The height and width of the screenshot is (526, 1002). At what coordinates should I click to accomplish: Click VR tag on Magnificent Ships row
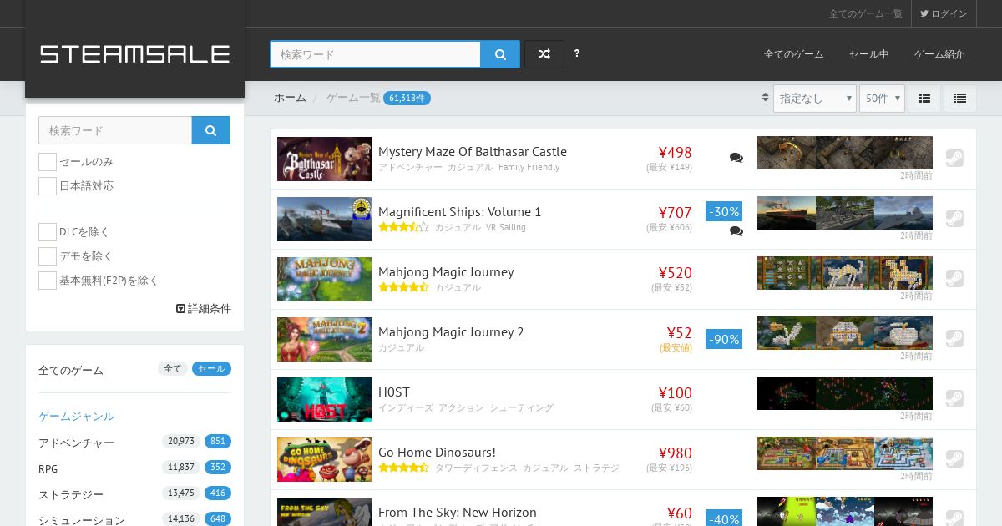(491, 227)
